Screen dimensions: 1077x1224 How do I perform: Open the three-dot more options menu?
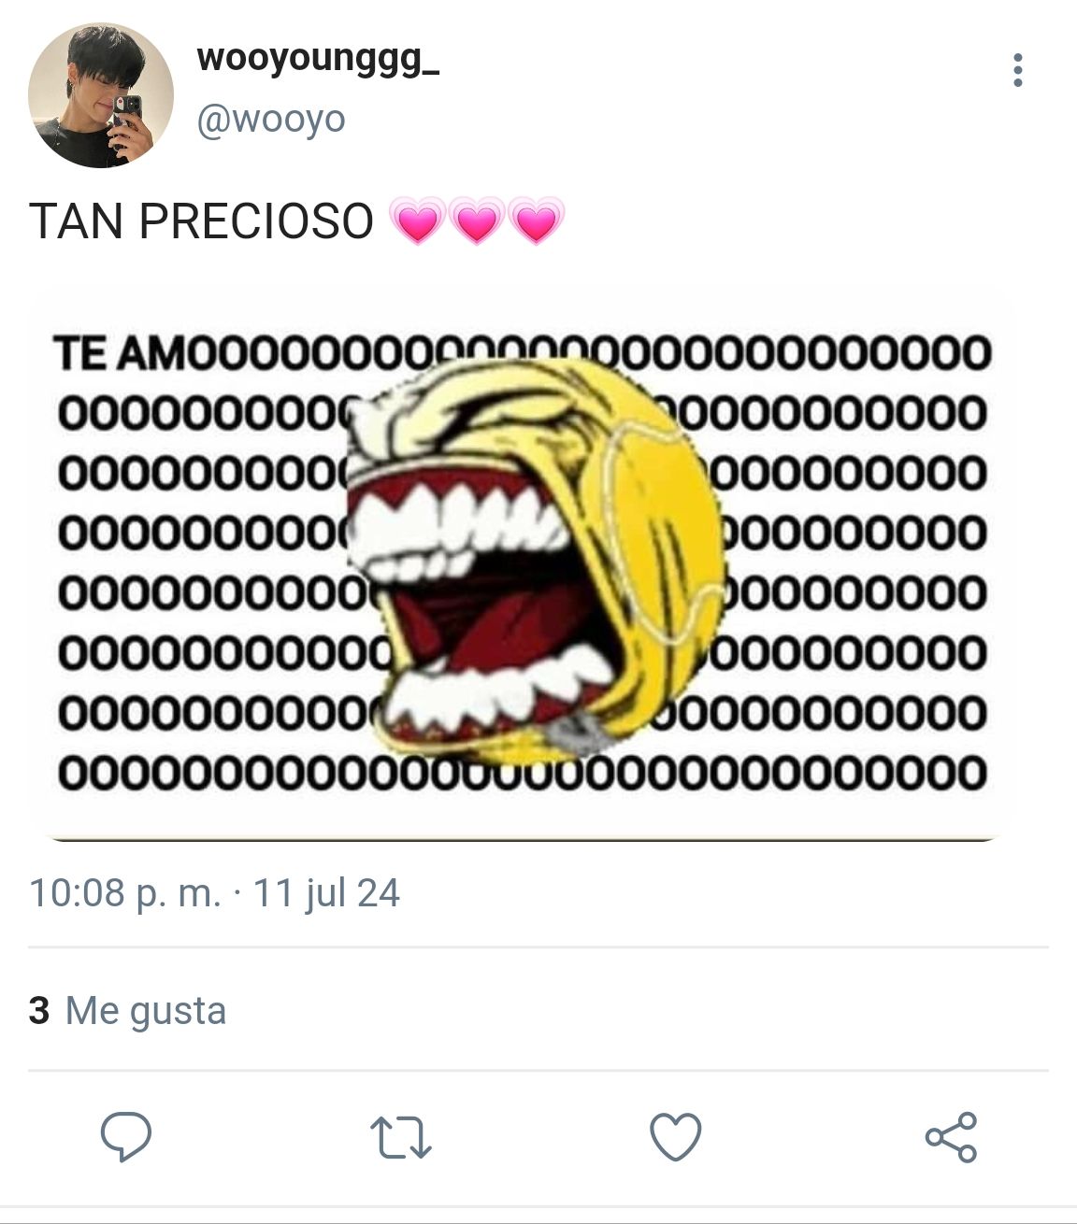(x=1017, y=71)
